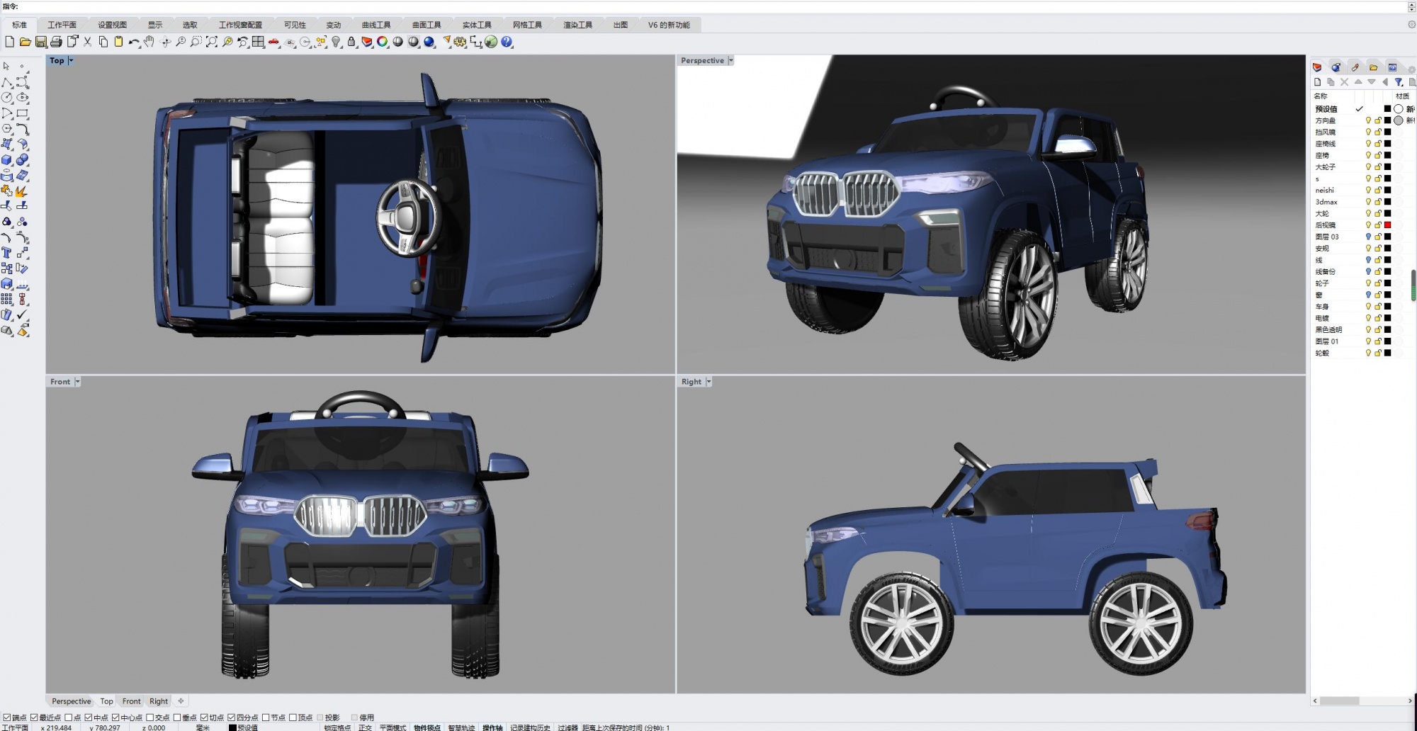Select the Pan hand tool
This screenshot has height=731, width=1417.
pos(149,42)
